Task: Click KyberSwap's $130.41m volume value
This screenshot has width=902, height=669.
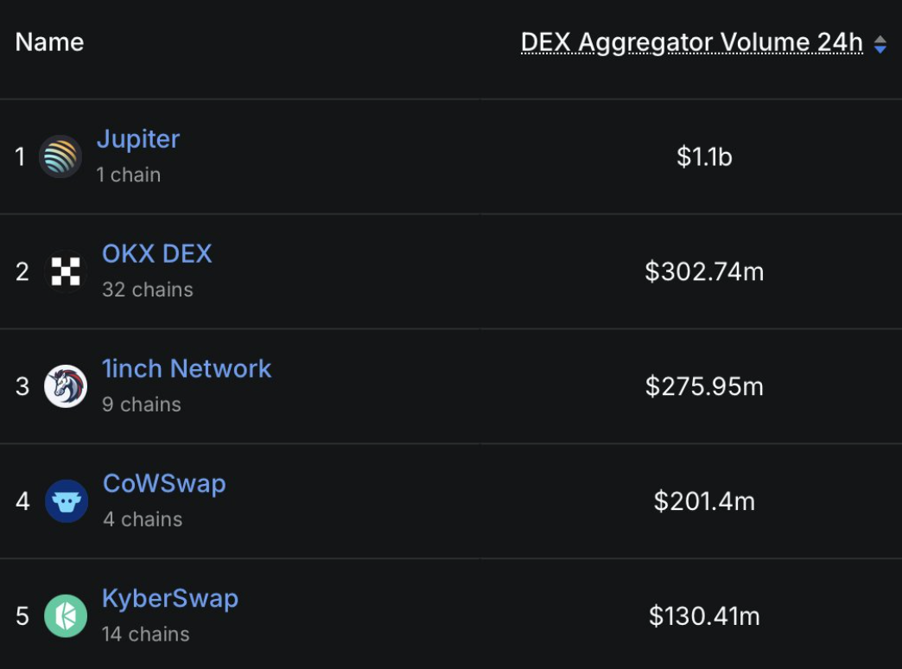Action: pyautogui.click(x=704, y=616)
